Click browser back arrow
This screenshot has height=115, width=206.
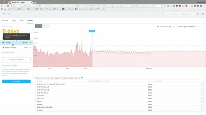[2, 6]
